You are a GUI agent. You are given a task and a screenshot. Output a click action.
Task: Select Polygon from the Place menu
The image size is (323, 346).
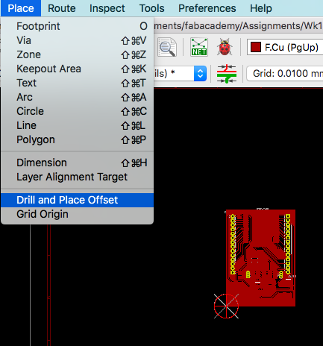[78, 139]
